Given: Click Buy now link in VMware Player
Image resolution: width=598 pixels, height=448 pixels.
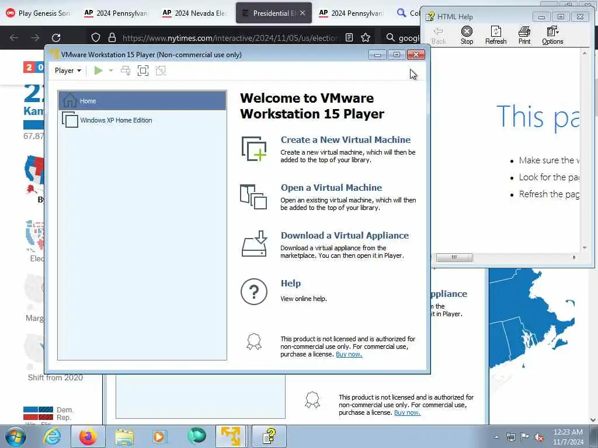Looking at the screenshot, I should point(349,354).
